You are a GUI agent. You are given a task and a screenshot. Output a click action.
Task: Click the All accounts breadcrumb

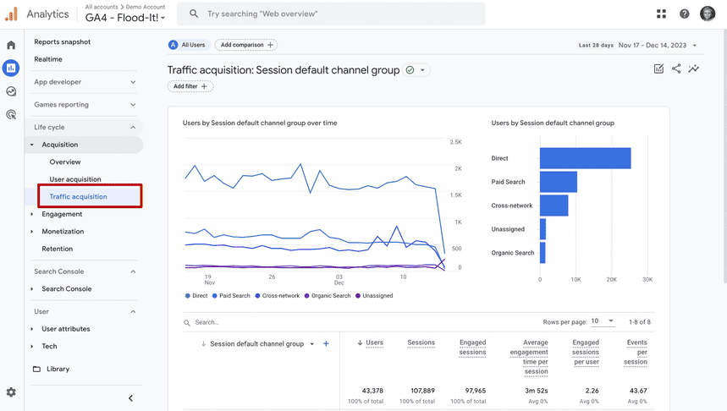click(102, 7)
